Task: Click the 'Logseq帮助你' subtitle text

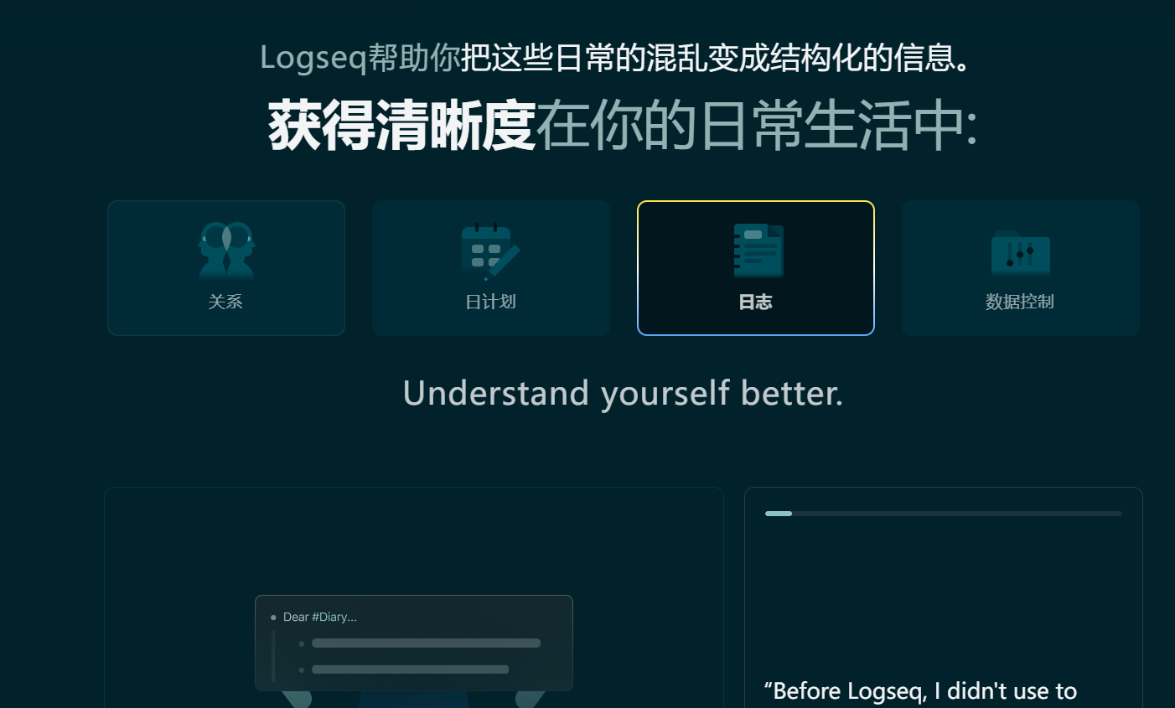Action: 360,58
